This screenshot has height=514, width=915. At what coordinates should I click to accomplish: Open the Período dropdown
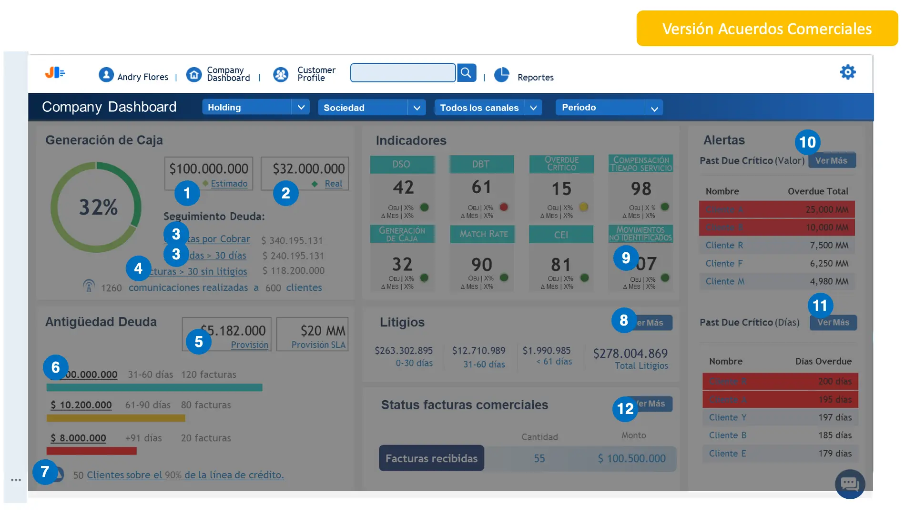pos(654,108)
